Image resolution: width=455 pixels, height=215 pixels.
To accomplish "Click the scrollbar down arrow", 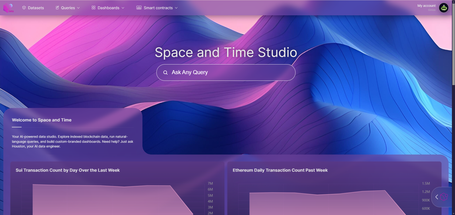I will (x=453, y=213).
